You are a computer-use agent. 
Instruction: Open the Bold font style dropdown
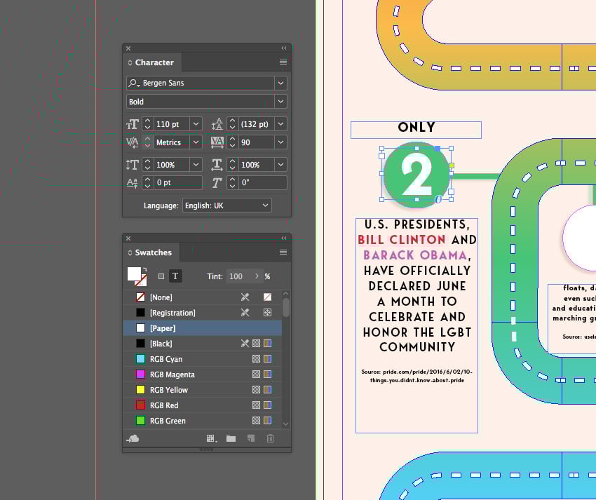[280, 102]
